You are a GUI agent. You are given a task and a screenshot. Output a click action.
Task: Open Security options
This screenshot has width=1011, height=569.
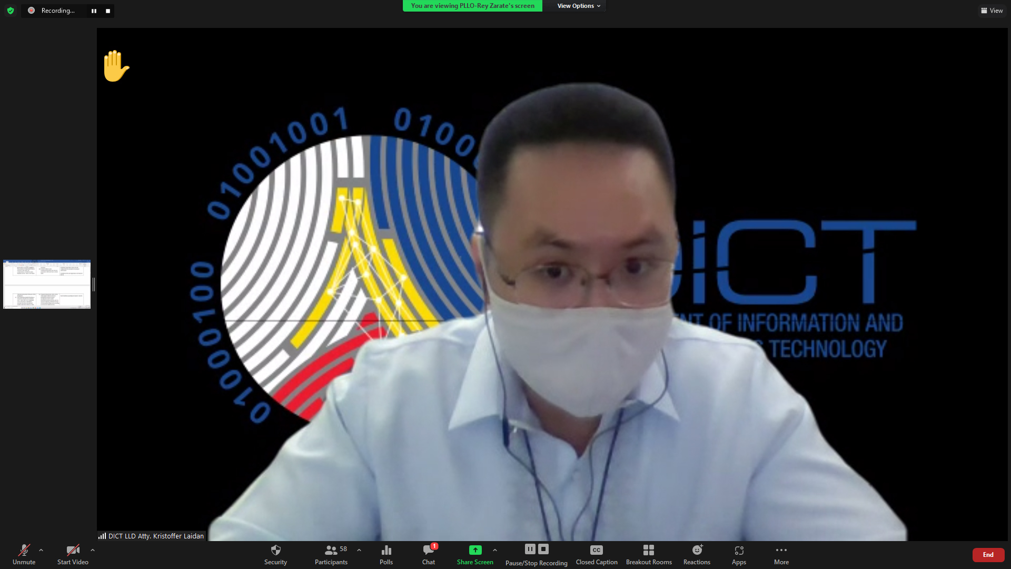point(275,555)
